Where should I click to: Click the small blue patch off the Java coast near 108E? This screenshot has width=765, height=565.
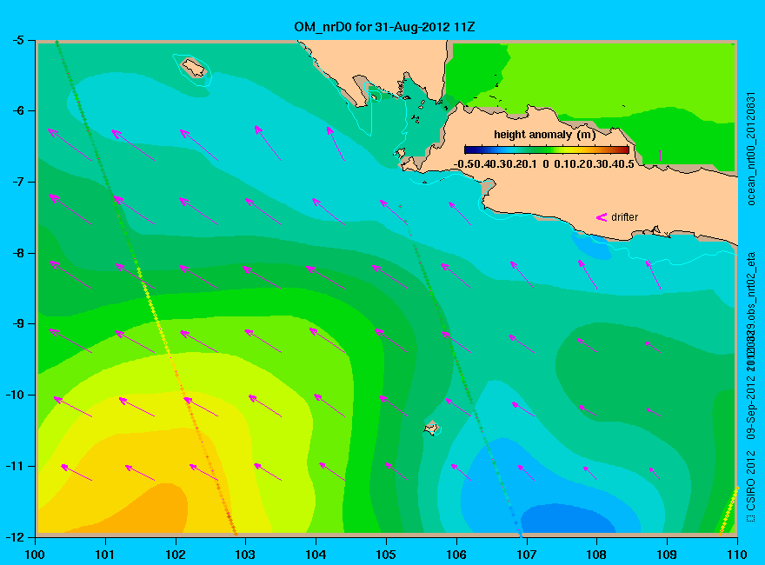click(591, 247)
